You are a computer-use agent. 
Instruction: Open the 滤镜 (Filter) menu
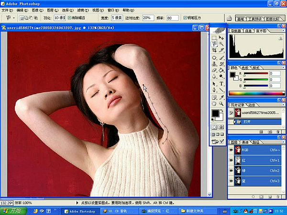click(x=83, y=10)
